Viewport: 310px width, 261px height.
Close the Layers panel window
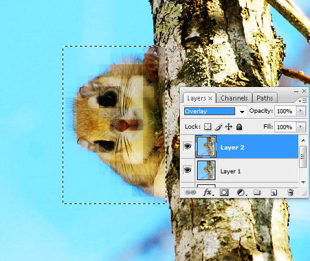pyautogui.click(x=304, y=91)
